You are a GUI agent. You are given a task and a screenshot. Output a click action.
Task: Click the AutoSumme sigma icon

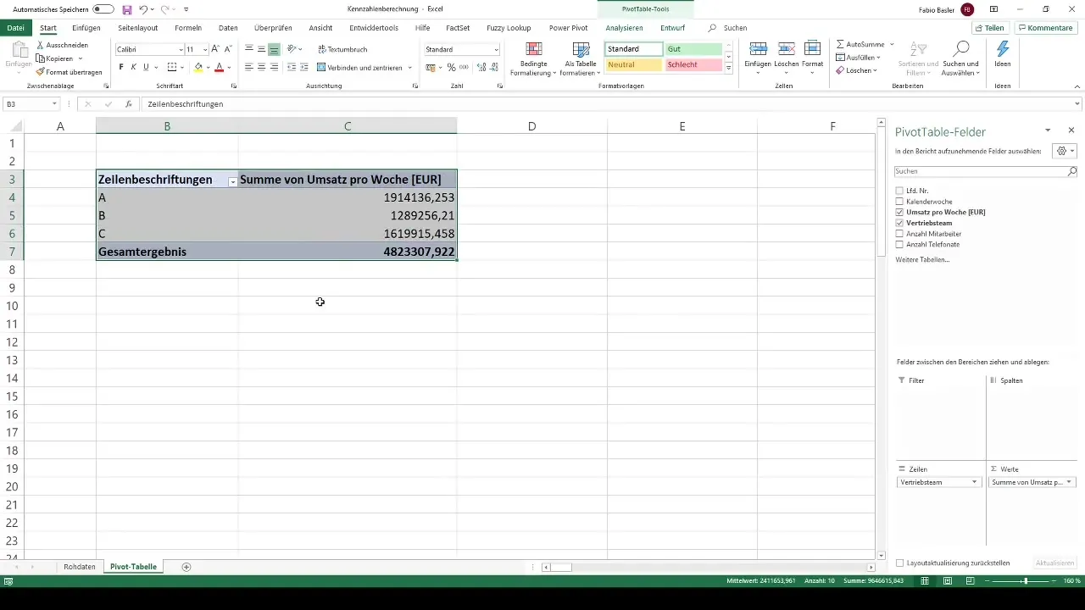tap(840, 44)
